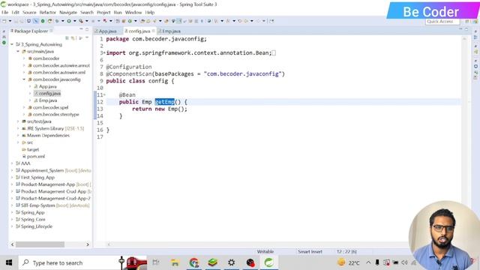Open the Source menu

pyautogui.click(x=29, y=12)
